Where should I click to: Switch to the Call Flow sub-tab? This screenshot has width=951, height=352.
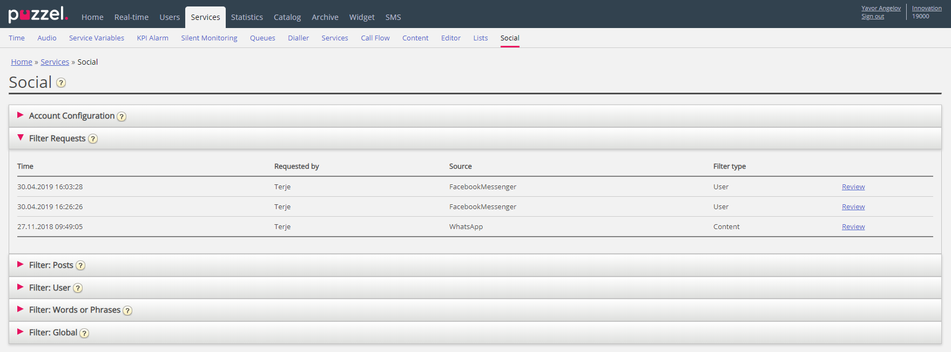click(x=375, y=38)
